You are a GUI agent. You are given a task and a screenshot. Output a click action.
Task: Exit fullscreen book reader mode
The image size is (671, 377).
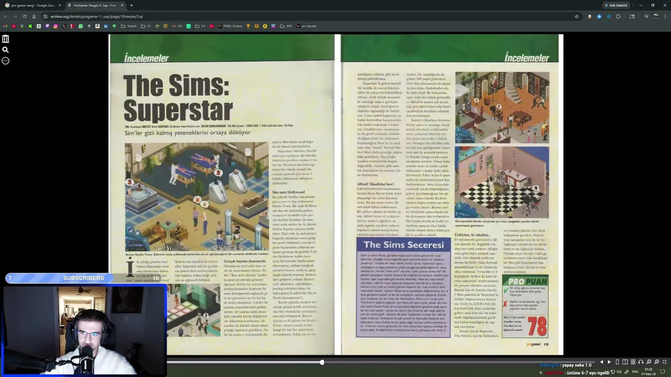664,362
